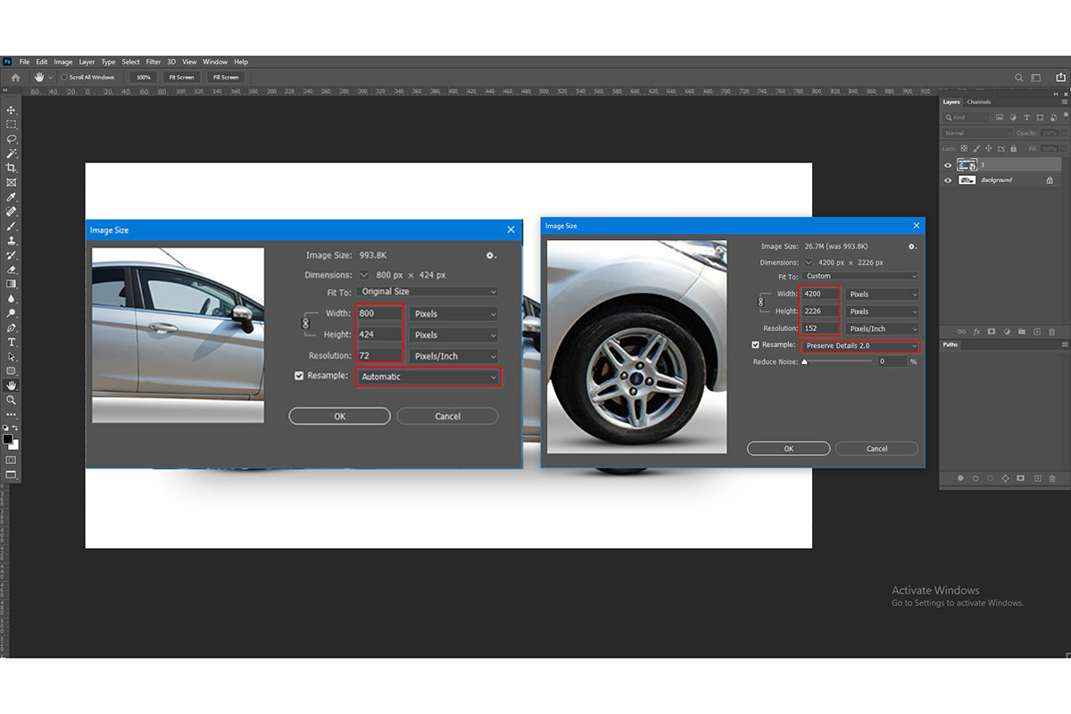Select the Horizontal Type tool
The image size is (1071, 714).
(12, 342)
